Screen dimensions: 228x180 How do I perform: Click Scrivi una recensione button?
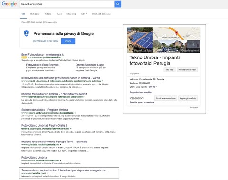(x=166, y=98)
